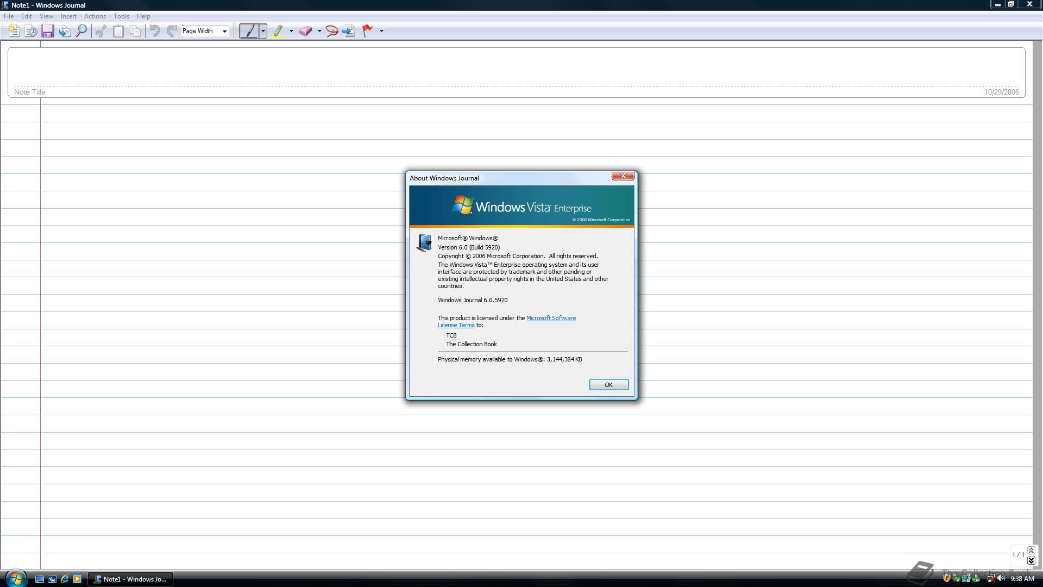Launch Windows Media Player from quick launch
1043x587 pixels.
[x=77, y=579]
